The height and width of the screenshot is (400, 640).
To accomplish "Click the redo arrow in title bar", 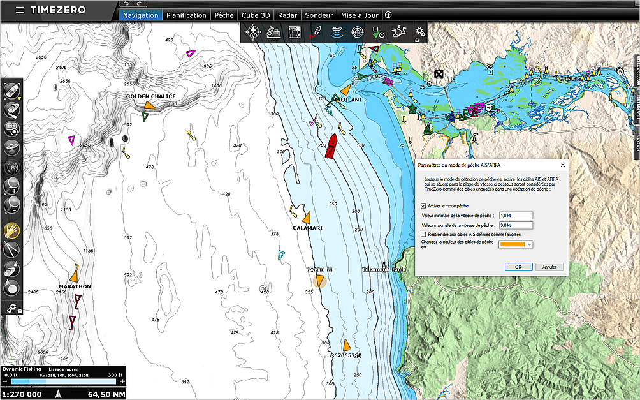I will 139,3.
